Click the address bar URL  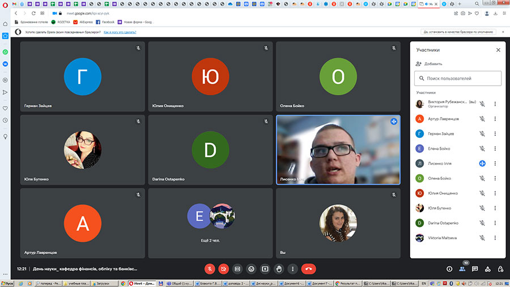(88, 14)
